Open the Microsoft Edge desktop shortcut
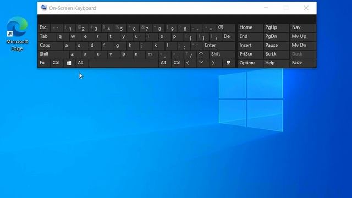The image size is (352, 198). point(17,34)
